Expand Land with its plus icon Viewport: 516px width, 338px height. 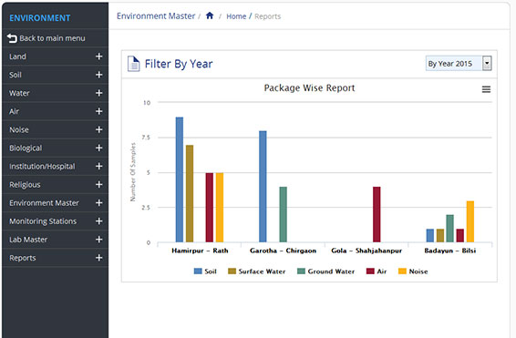click(98, 56)
